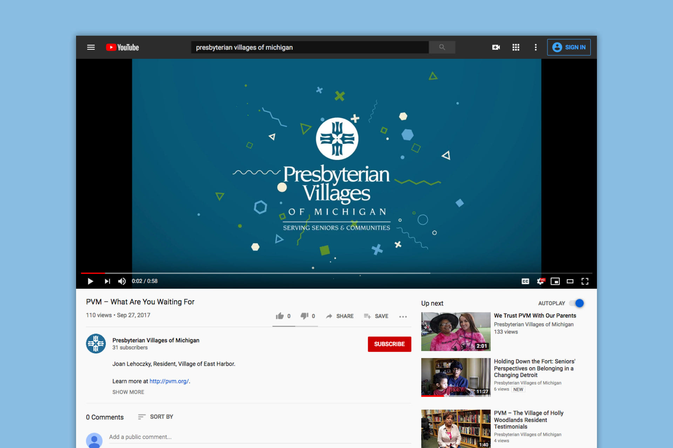Image resolution: width=673 pixels, height=448 pixels.
Task: Like the video with thumbs up
Action: point(280,316)
